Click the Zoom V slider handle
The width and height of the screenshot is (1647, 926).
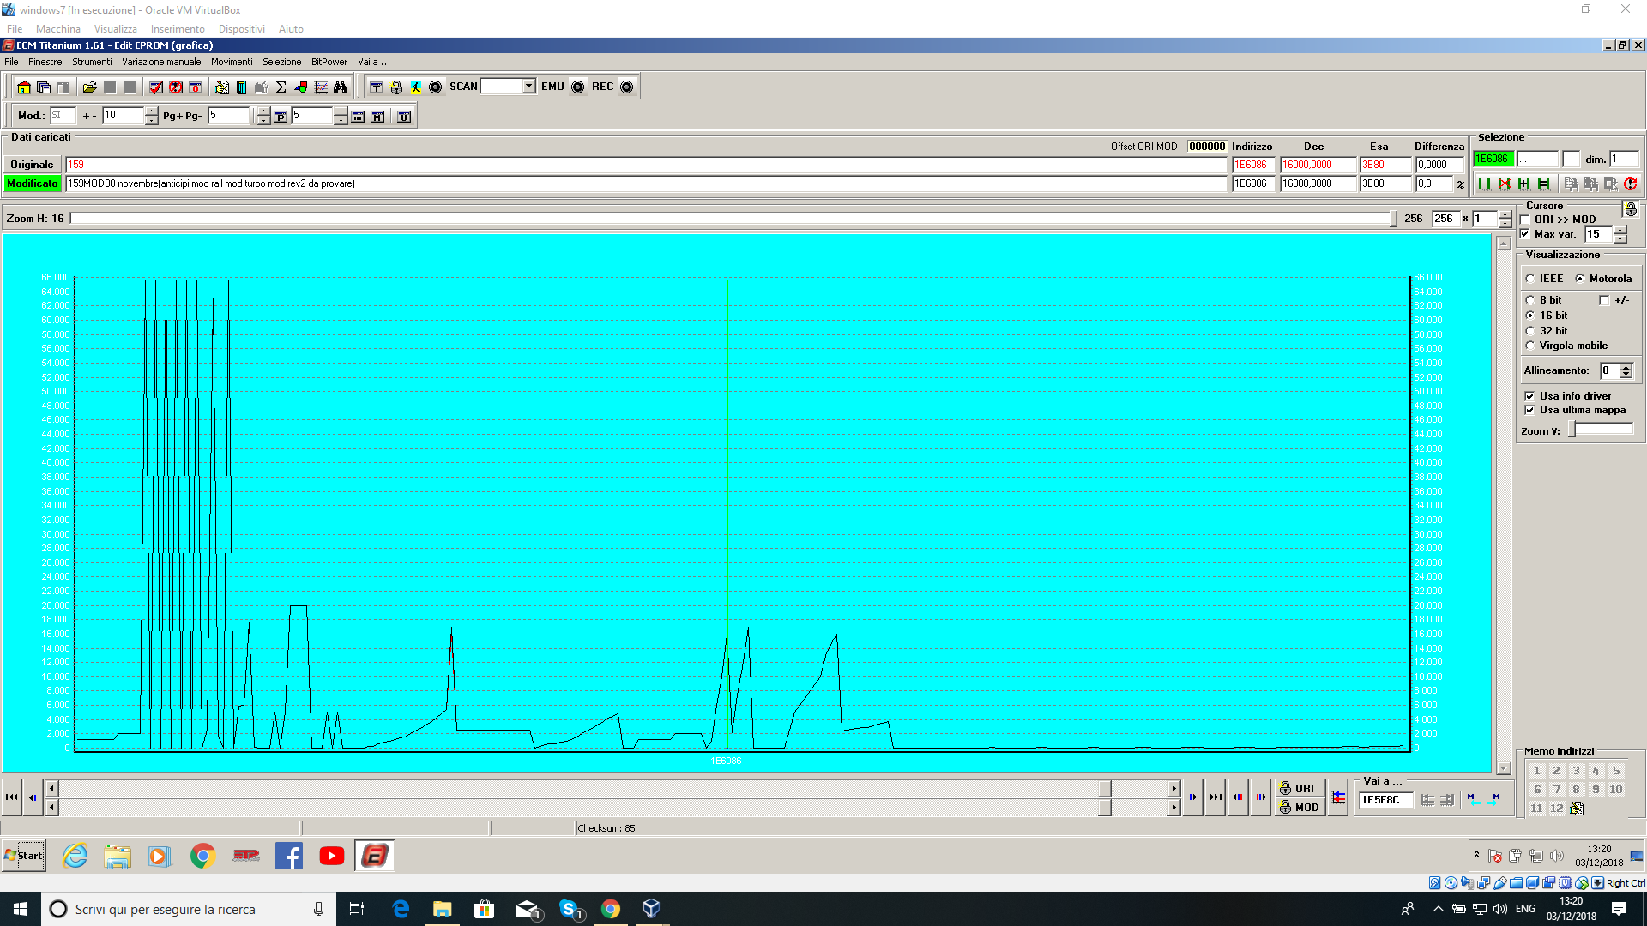(x=1572, y=430)
